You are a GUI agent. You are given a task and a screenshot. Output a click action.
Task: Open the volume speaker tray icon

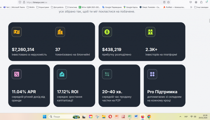[x=195, y=117]
